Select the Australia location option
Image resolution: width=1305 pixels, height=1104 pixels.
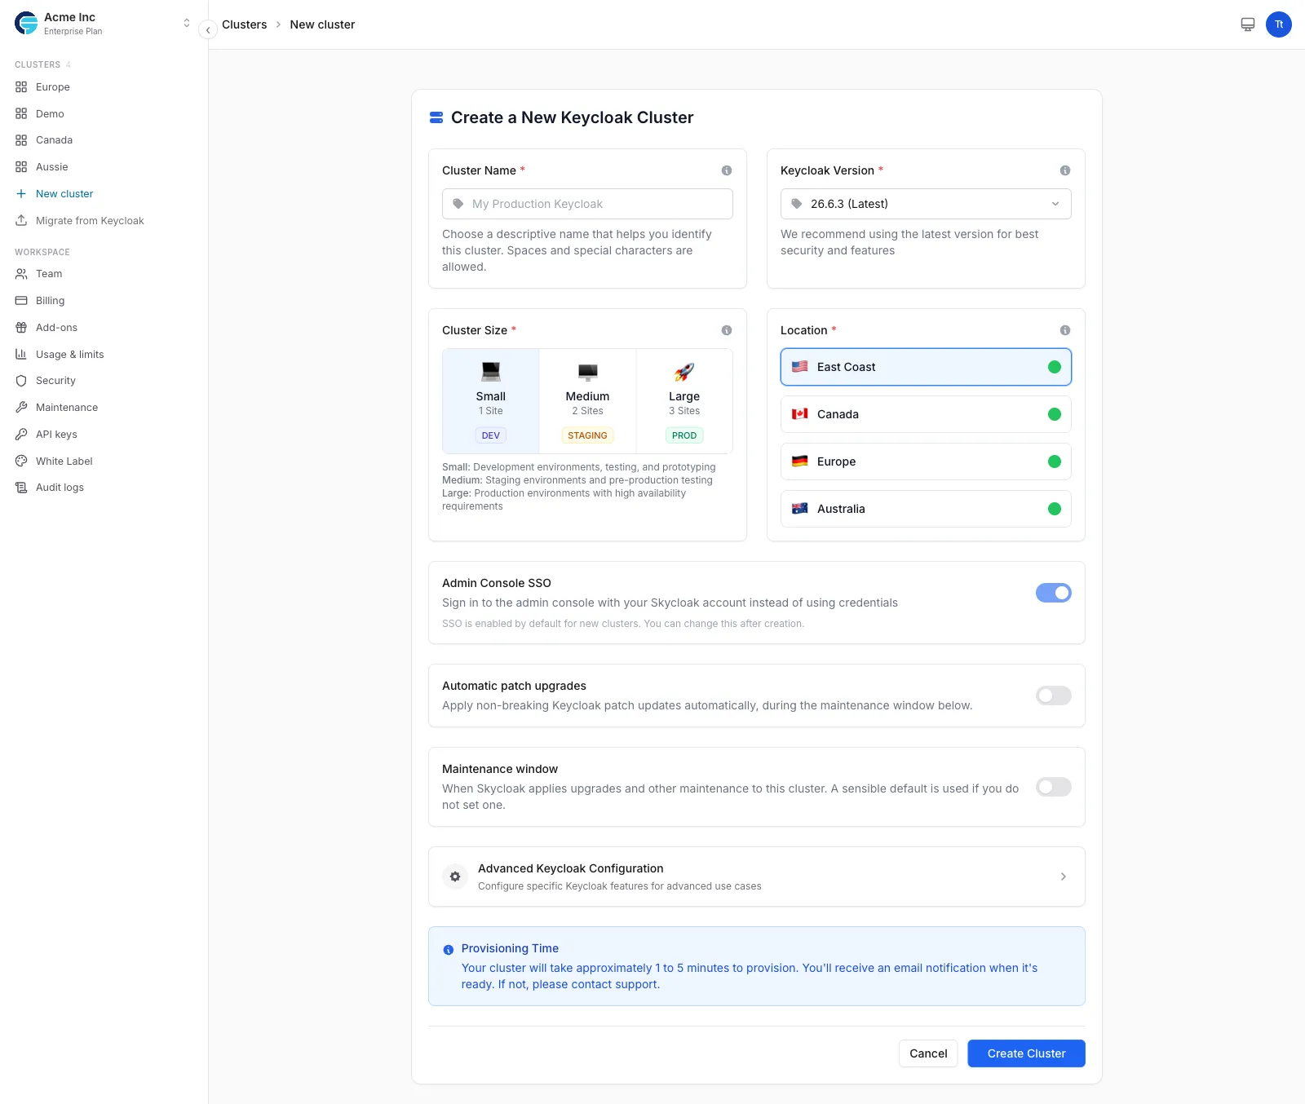coord(926,509)
